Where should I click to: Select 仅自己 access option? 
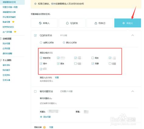point(100,23)
